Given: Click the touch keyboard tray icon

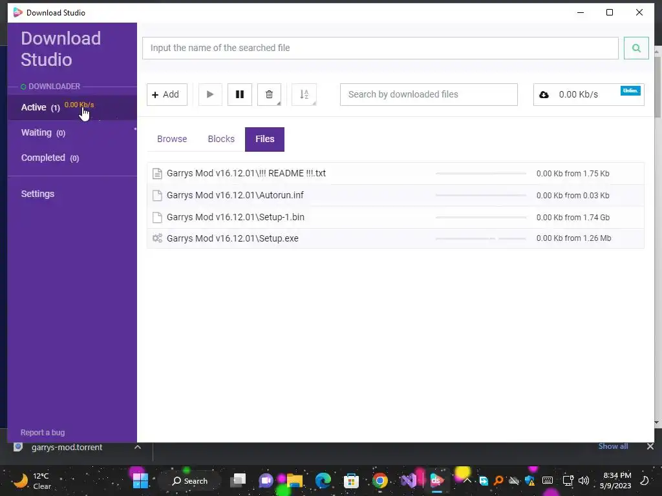Looking at the screenshot, I should pyautogui.click(x=547, y=480).
